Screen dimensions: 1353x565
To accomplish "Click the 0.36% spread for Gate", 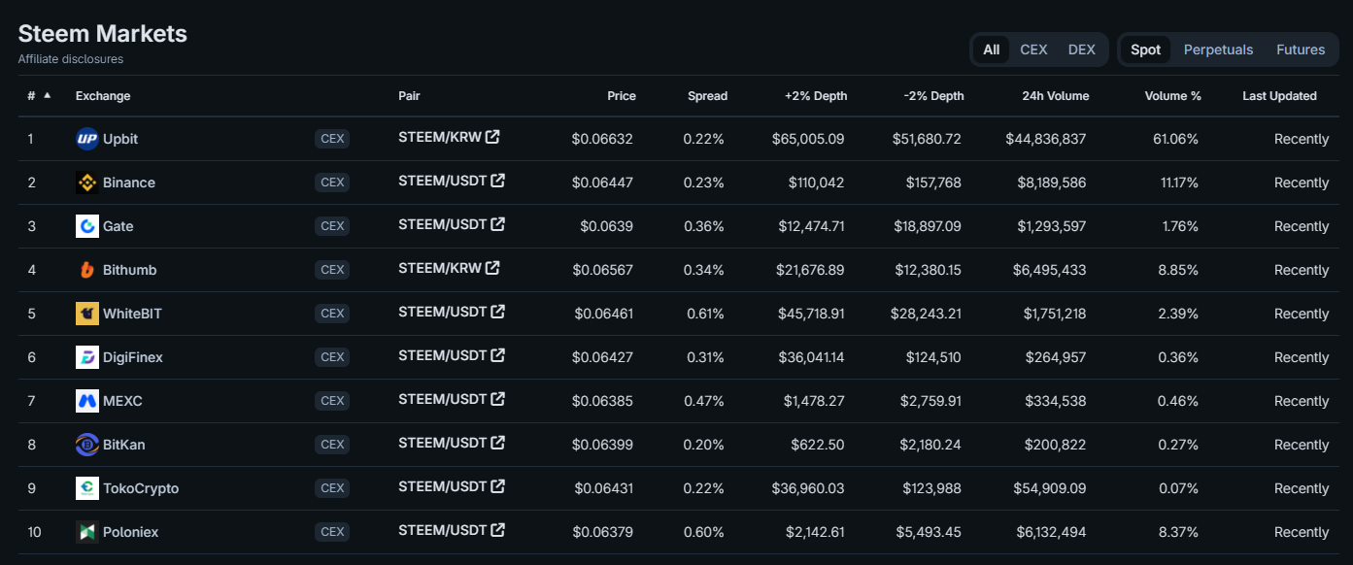I will pyautogui.click(x=703, y=226).
